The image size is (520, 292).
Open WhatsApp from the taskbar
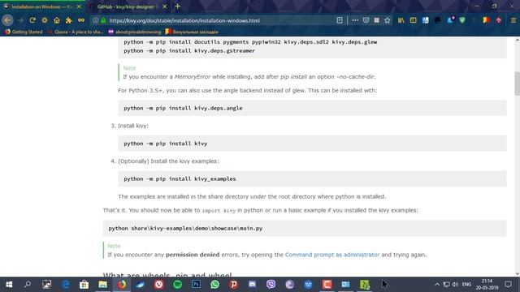coord(214,285)
